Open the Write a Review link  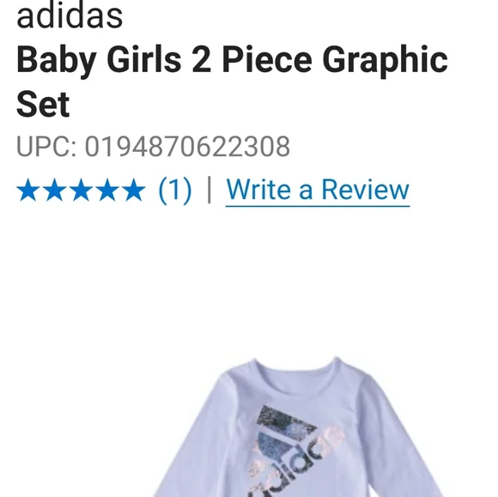[318, 190]
